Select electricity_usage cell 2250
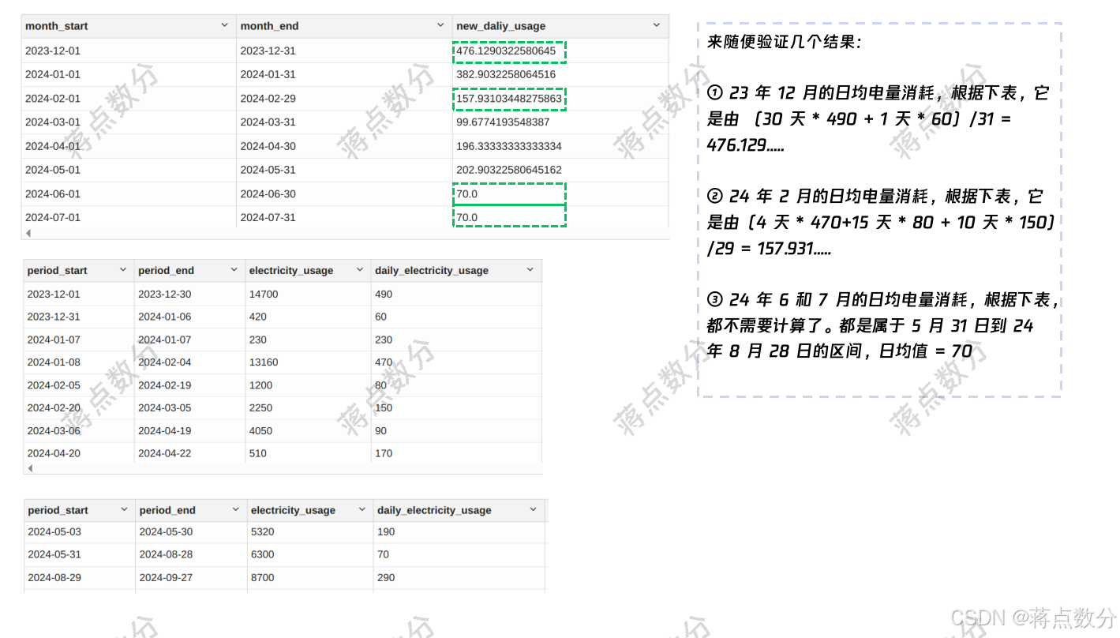1120x638 pixels. click(x=308, y=408)
